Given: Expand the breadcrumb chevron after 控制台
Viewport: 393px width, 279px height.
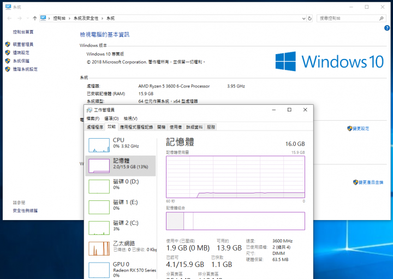Looking at the screenshot, I should tap(69, 19).
